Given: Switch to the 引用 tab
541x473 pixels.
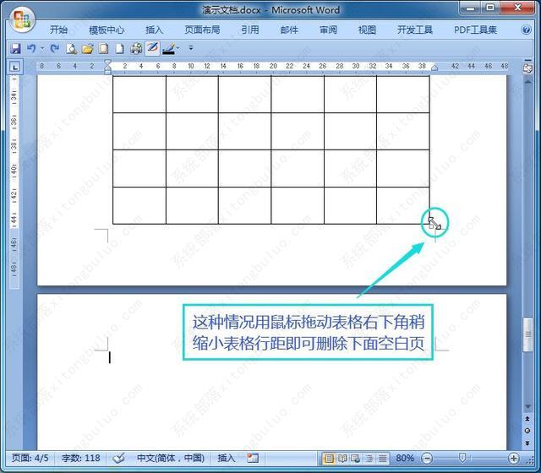Looking at the screenshot, I should (250, 30).
